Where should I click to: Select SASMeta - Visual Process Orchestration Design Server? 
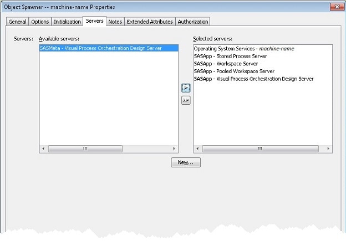pyautogui.click(x=109, y=48)
